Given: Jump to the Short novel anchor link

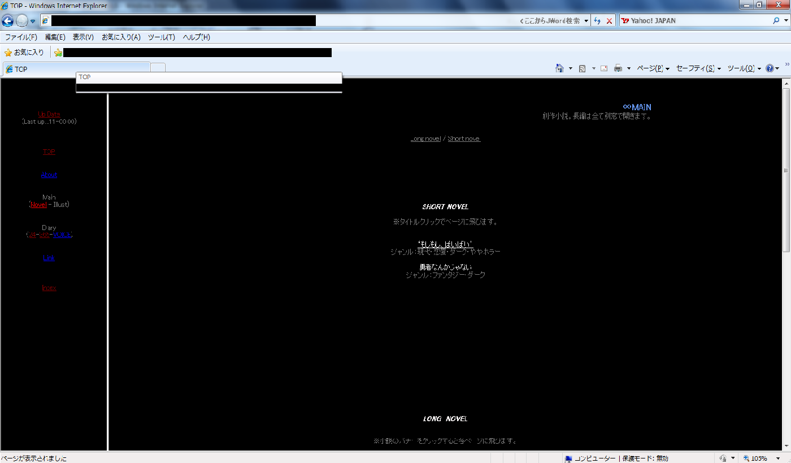Looking at the screenshot, I should point(464,139).
